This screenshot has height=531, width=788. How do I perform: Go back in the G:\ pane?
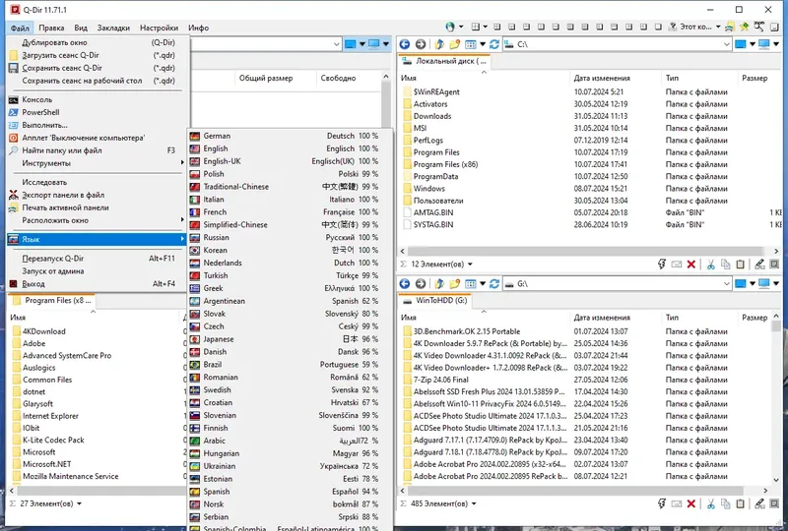pyautogui.click(x=405, y=283)
